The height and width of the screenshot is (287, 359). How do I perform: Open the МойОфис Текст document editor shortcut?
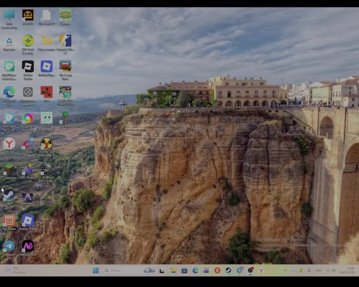[x=9, y=122]
